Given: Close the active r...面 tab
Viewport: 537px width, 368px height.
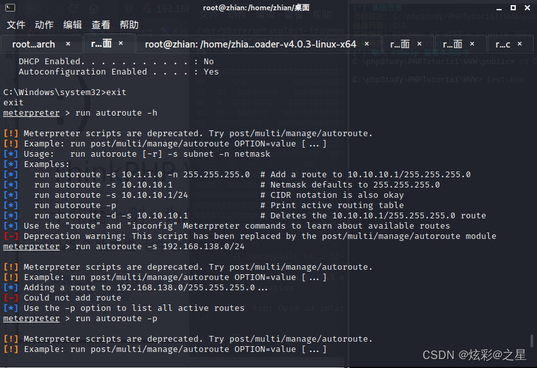Looking at the screenshot, I should point(121,43).
